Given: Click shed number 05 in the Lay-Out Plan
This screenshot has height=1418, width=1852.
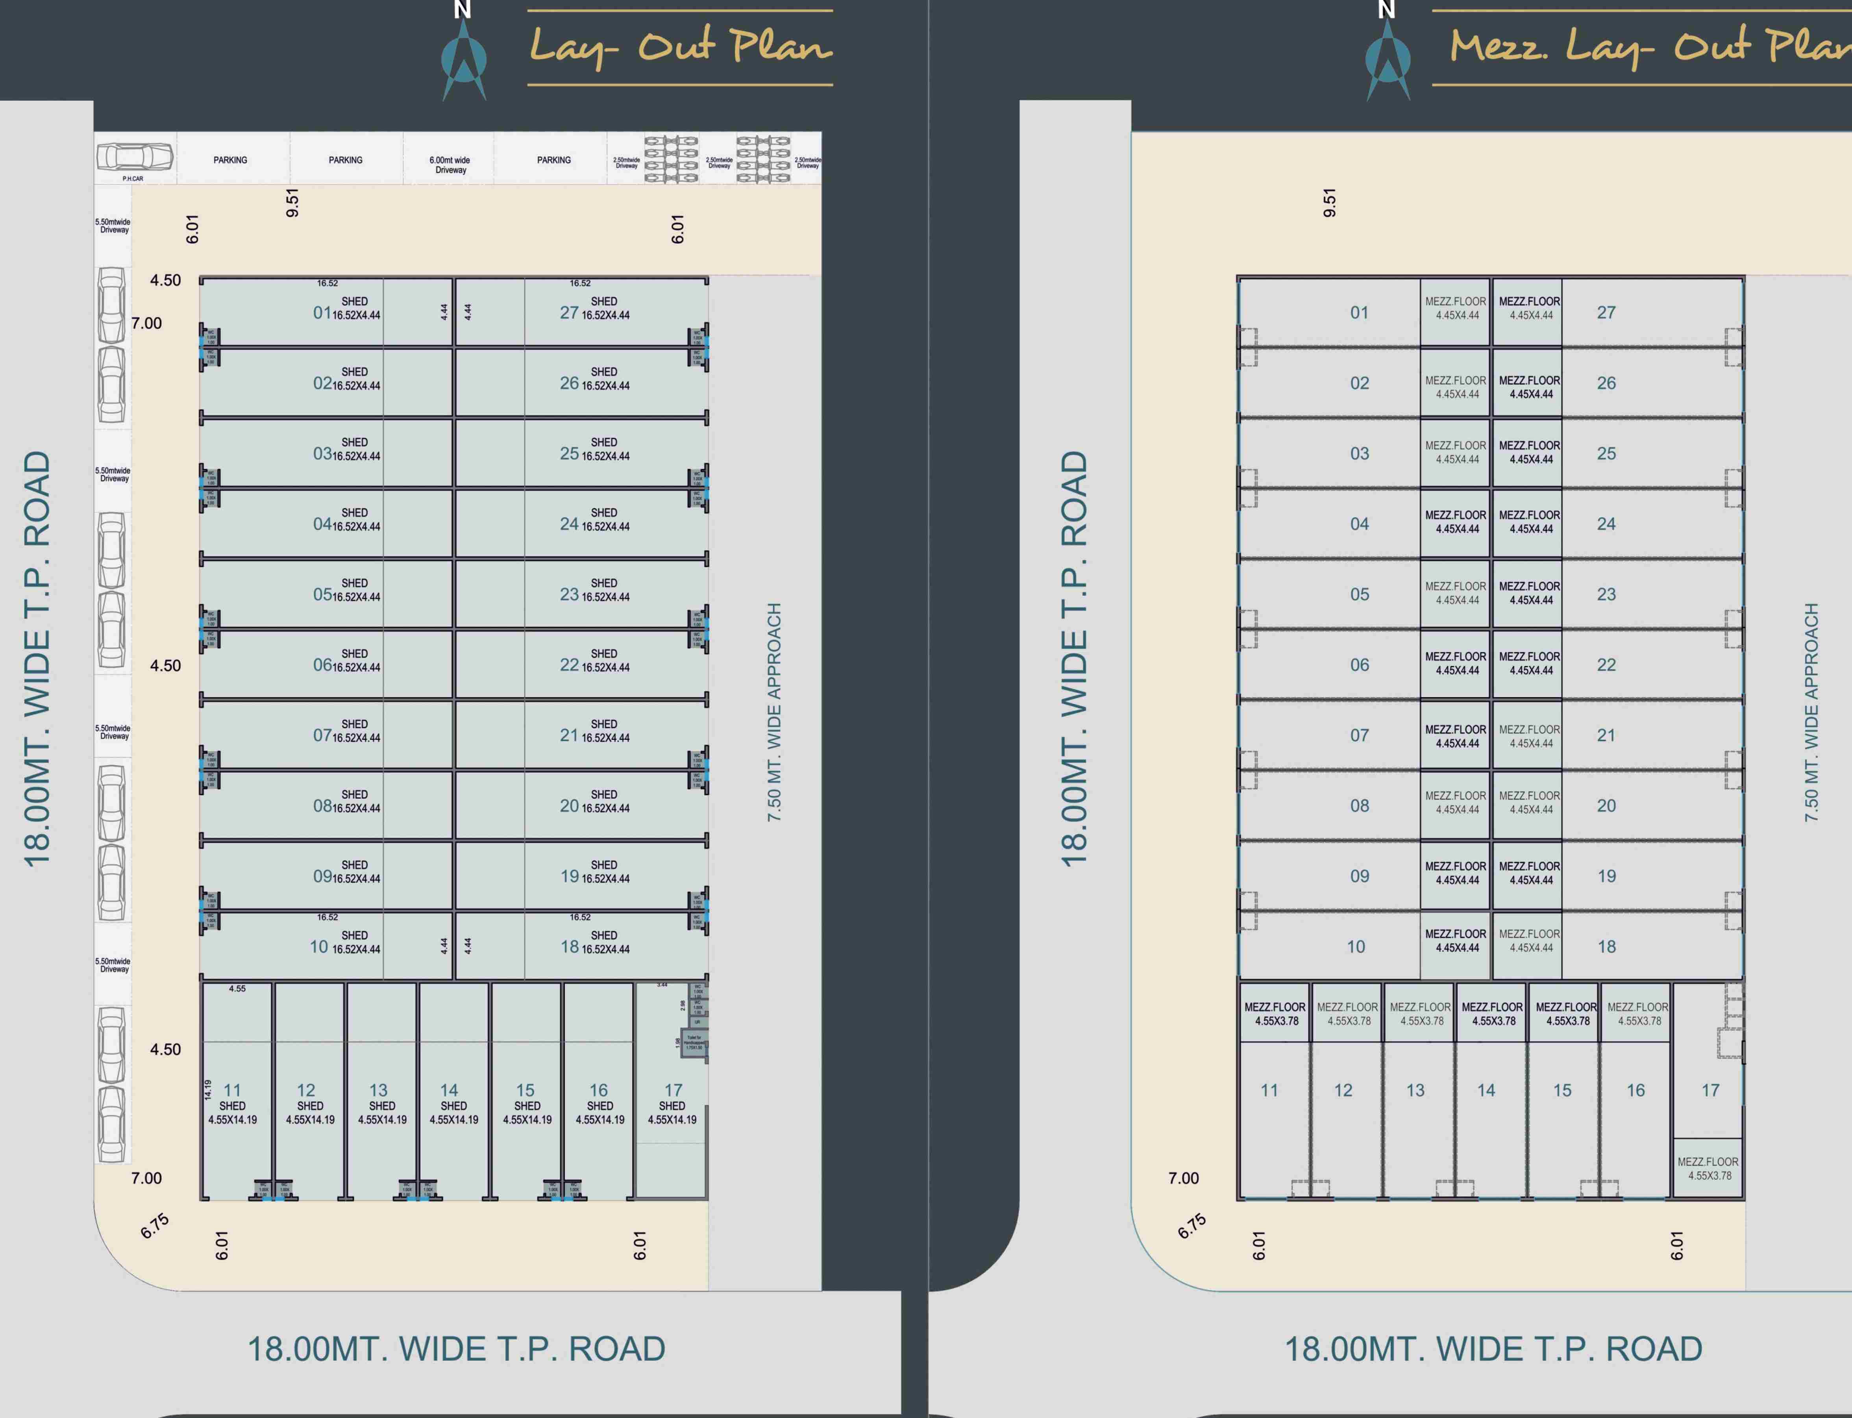Looking at the screenshot, I should [322, 595].
